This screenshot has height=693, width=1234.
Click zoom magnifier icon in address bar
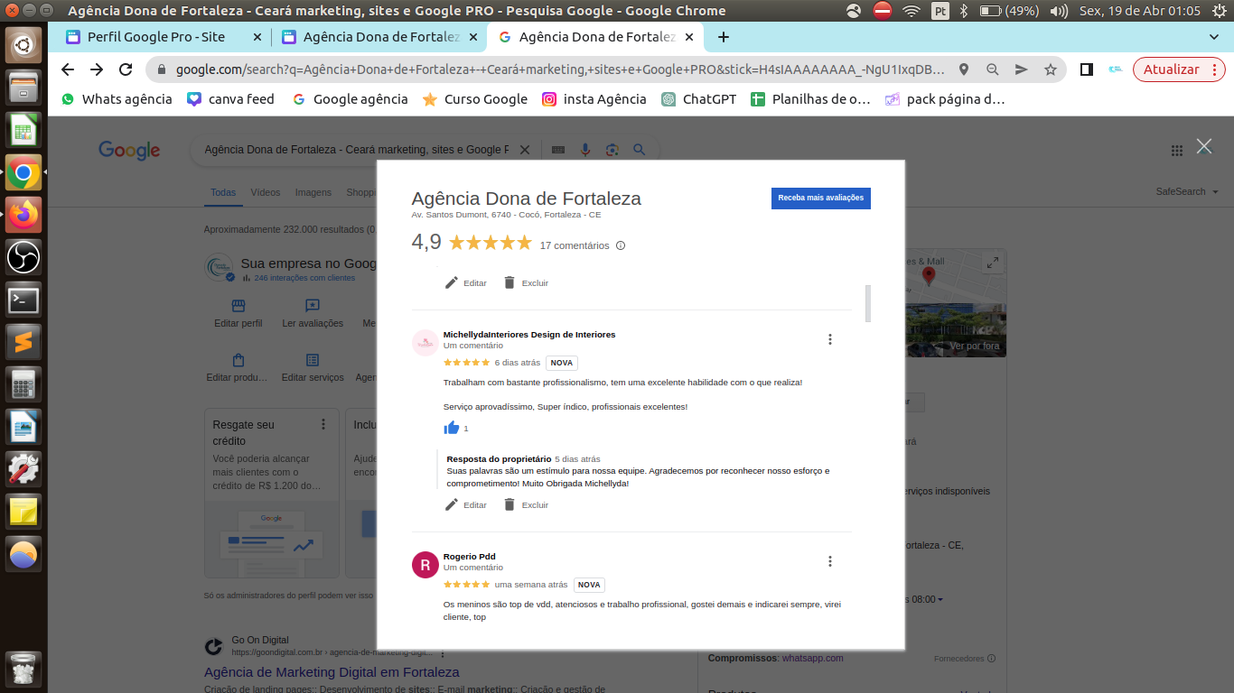(993, 69)
